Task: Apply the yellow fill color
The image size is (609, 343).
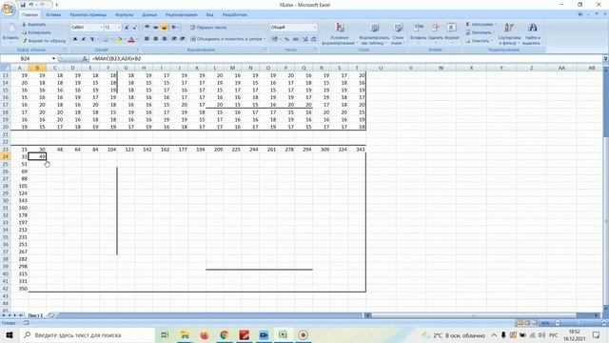Action: tap(119, 39)
